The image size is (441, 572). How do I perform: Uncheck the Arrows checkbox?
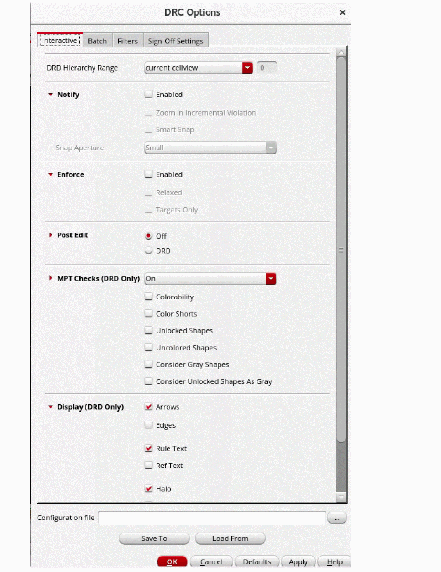pyautogui.click(x=148, y=407)
